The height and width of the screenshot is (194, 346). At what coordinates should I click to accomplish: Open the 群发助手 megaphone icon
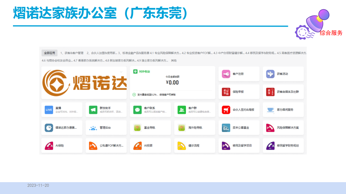[93, 110]
